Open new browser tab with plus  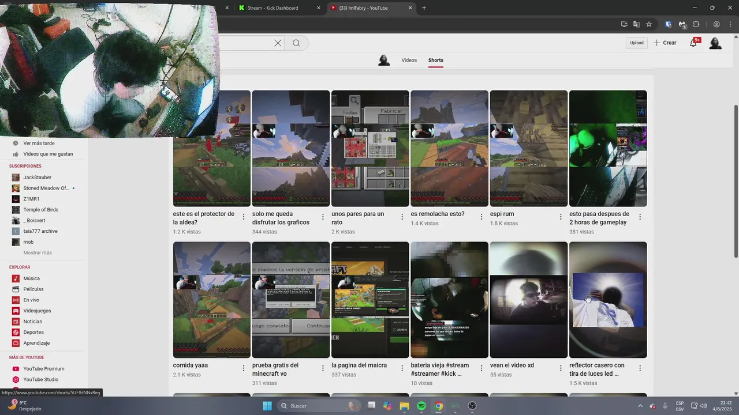tap(424, 7)
